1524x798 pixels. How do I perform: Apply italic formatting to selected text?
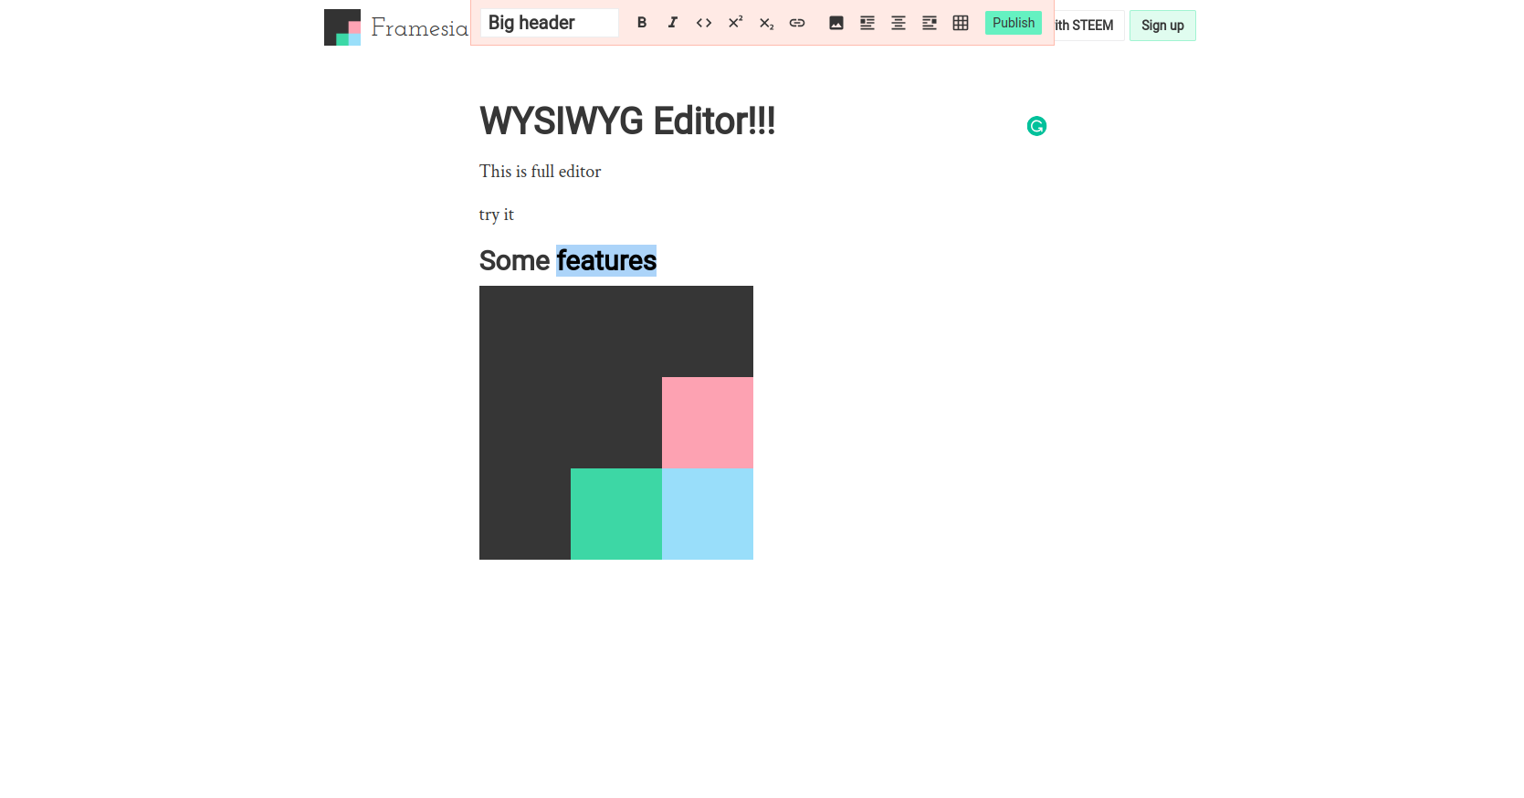pos(673,23)
